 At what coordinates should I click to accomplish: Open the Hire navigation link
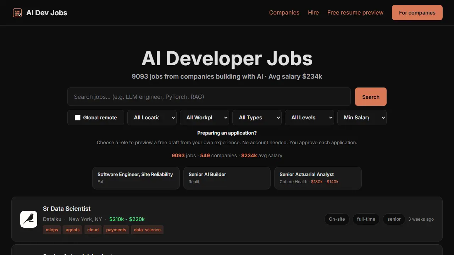tap(313, 12)
